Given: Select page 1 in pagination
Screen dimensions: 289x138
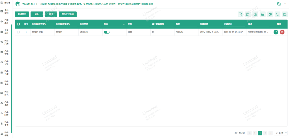Looking at the screenshot, I should click(260, 133).
